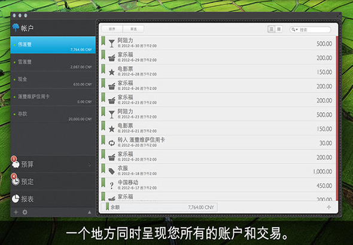Image resolution: width=353 pixels, height=245 pixels.
Task: Open the 报表 reports section
Action: [x=53, y=199]
